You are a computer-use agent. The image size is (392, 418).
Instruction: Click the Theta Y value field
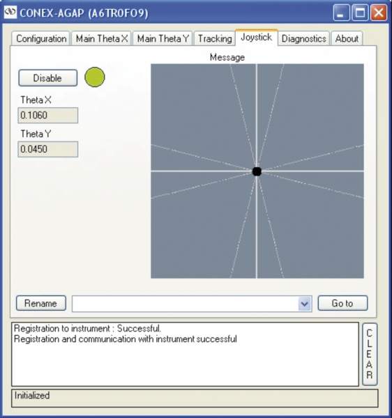point(47,149)
